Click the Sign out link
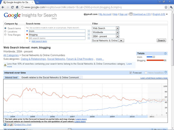The image size is (174, 130). click(x=123, y=14)
